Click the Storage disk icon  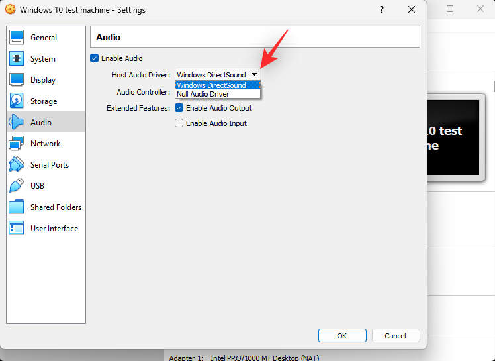[x=17, y=101]
